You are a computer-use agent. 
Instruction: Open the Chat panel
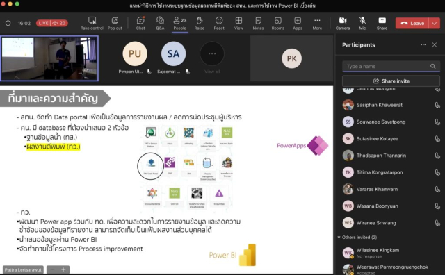click(140, 23)
